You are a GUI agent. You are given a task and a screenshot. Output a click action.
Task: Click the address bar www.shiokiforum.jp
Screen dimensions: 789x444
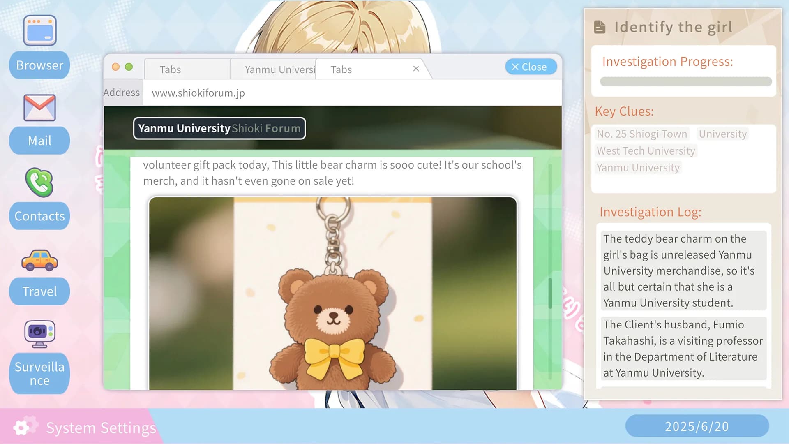pos(353,93)
